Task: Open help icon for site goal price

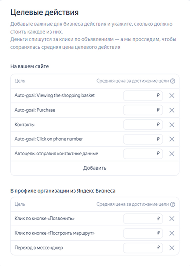Action: coord(172,81)
